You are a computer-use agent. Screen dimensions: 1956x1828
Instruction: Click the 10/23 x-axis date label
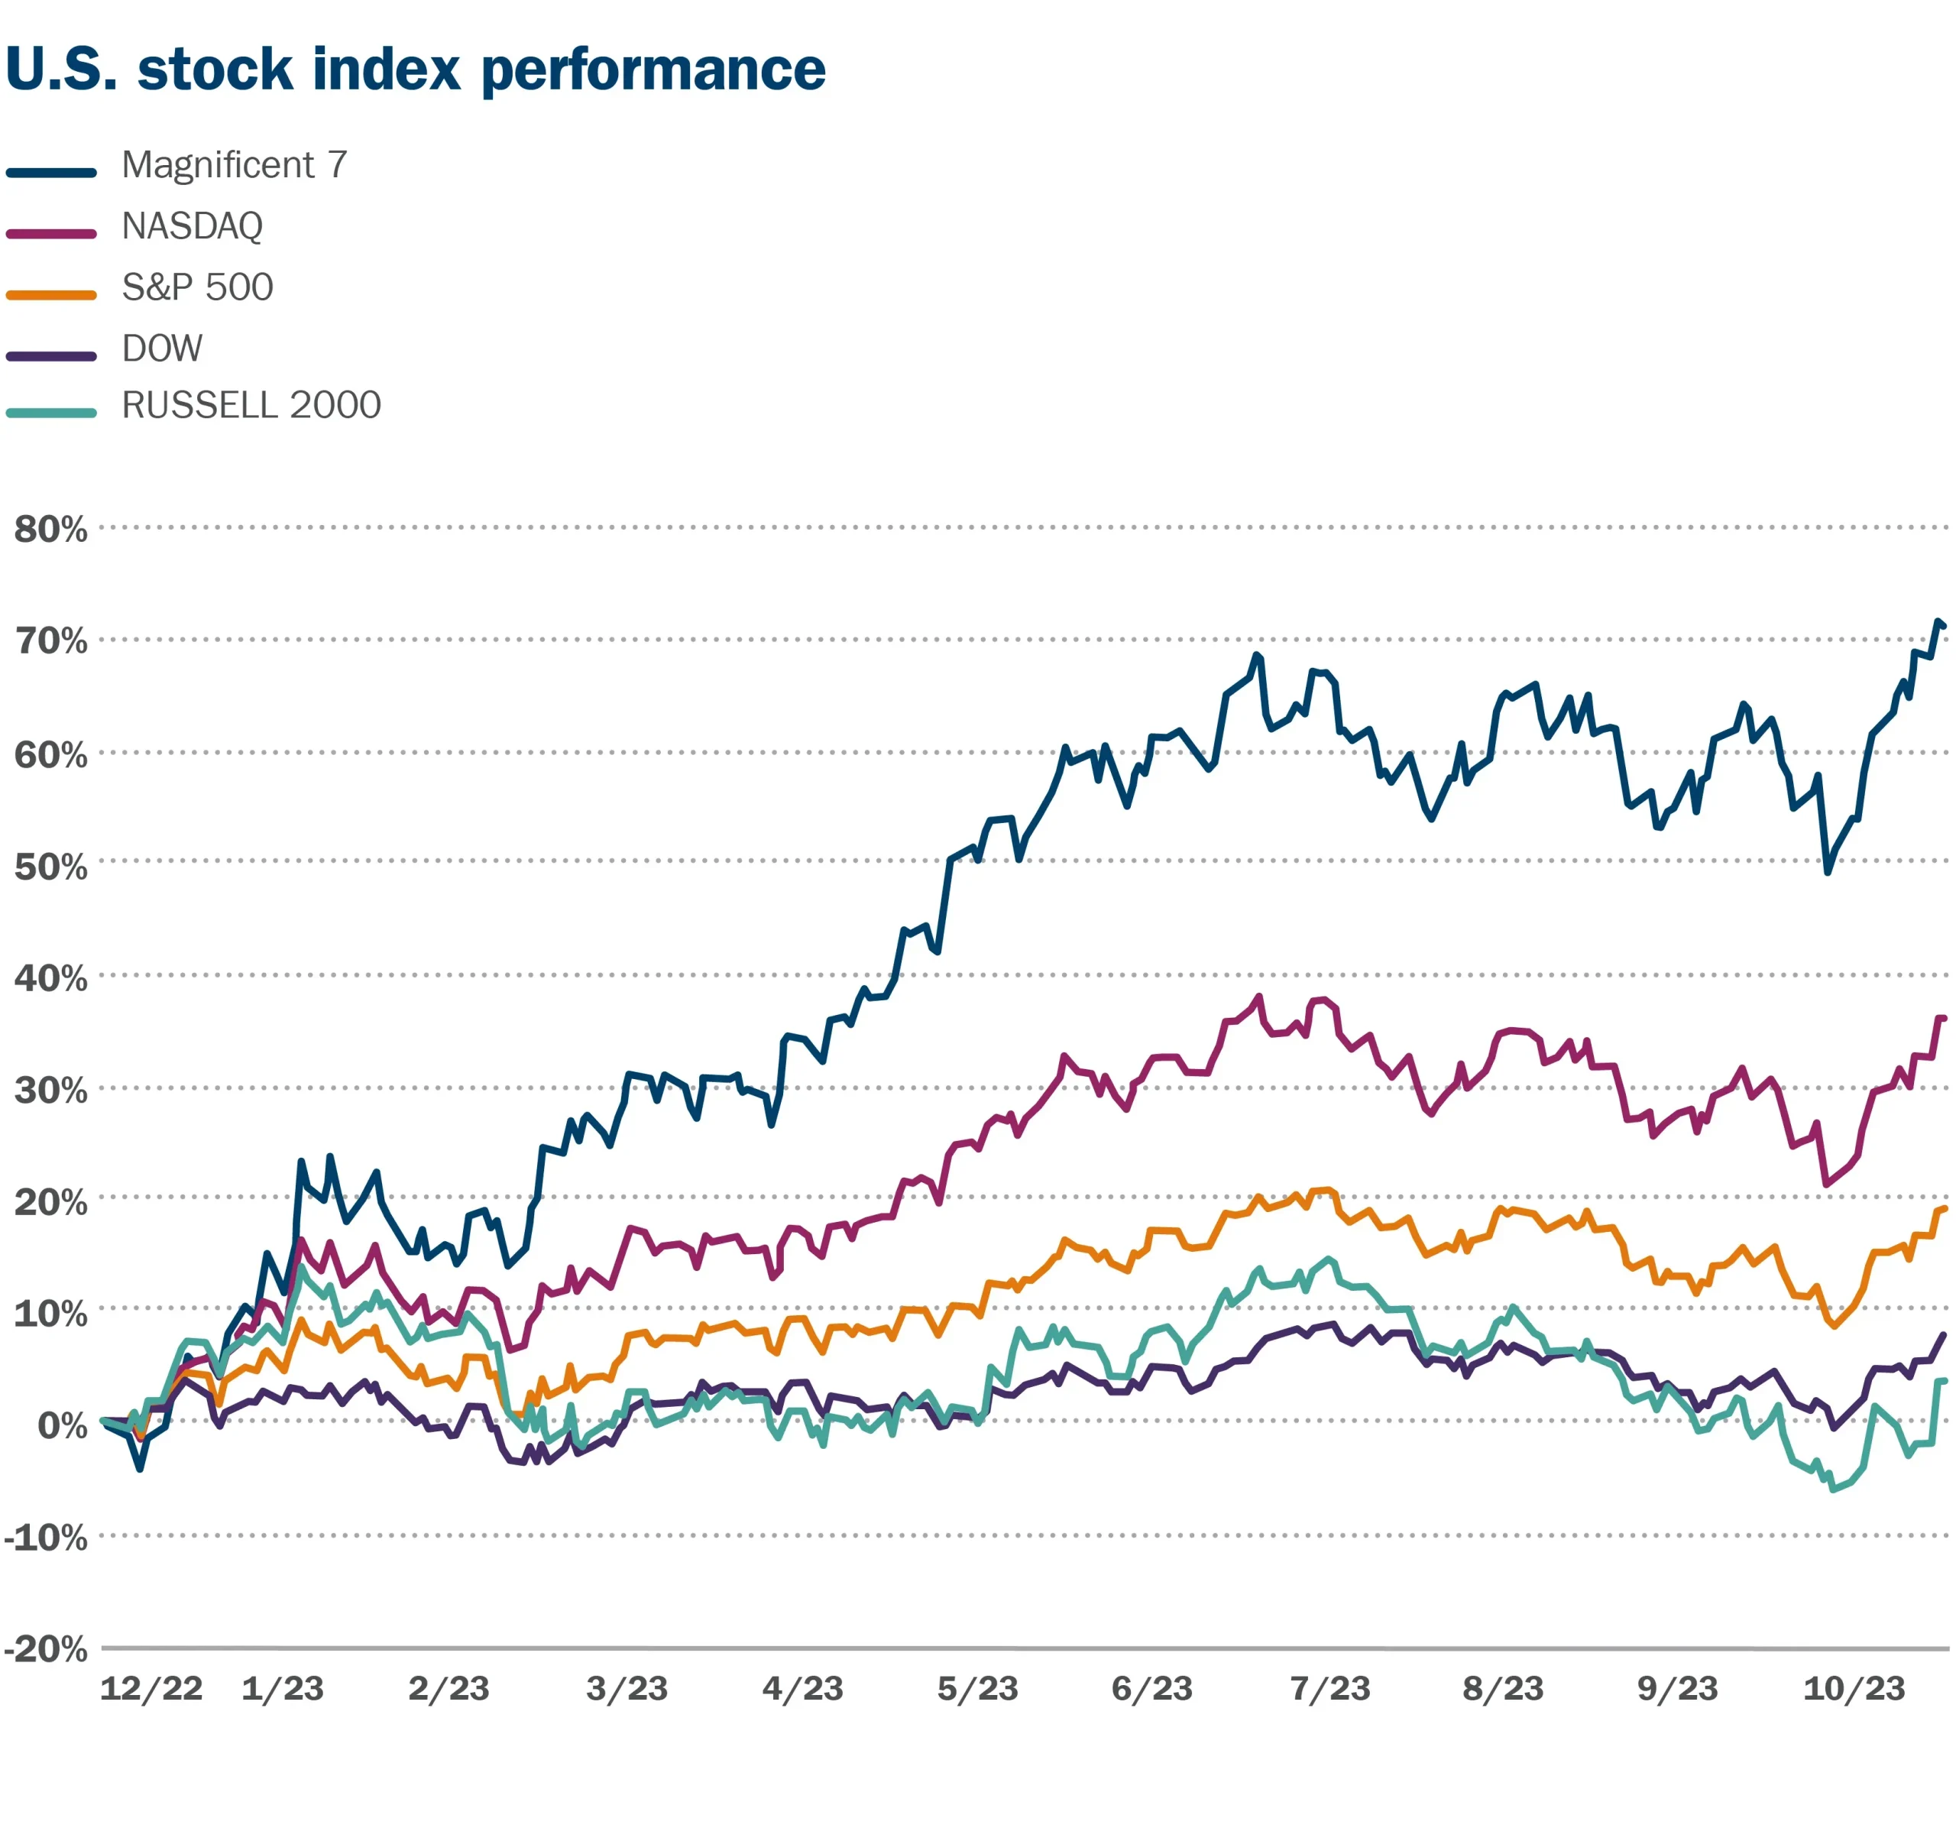pos(1854,1689)
